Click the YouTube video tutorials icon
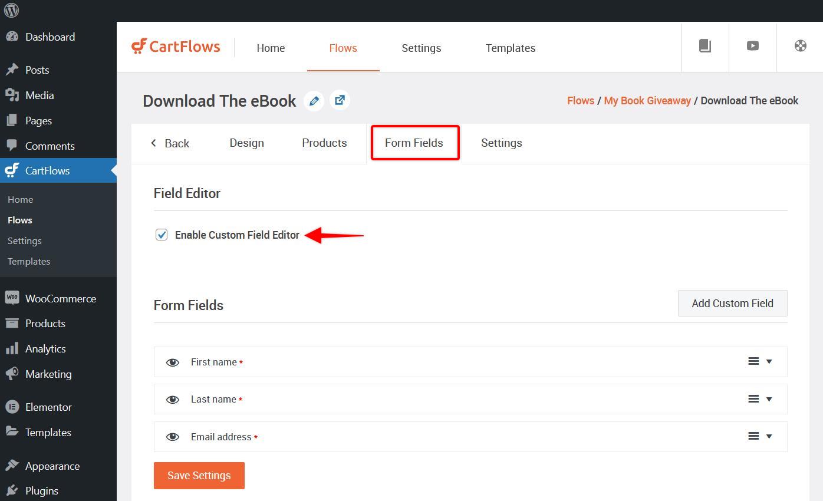Viewport: 823px width, 501px height. (752, 46)
